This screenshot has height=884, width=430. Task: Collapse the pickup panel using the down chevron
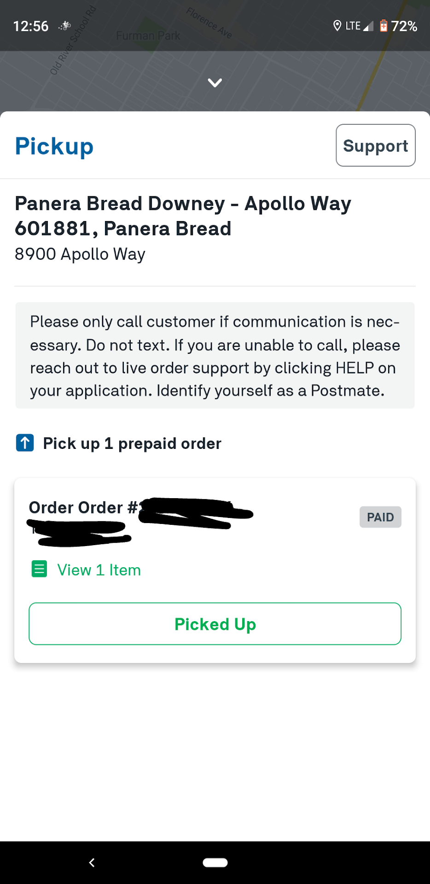tap(215, 83)
